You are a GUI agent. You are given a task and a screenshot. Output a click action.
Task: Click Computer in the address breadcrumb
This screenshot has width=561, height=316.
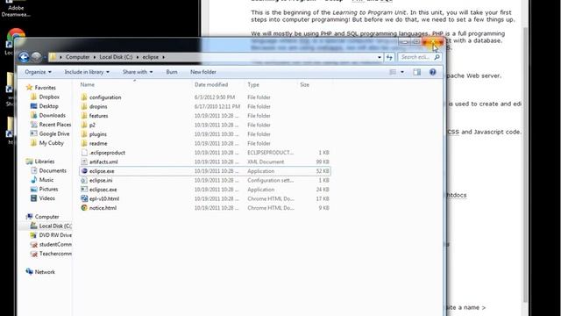(78, 57)
